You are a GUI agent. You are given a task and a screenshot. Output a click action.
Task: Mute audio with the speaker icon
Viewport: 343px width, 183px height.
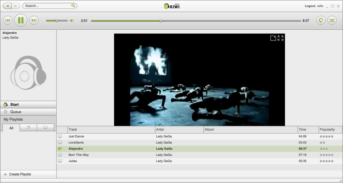pos(72,21)
